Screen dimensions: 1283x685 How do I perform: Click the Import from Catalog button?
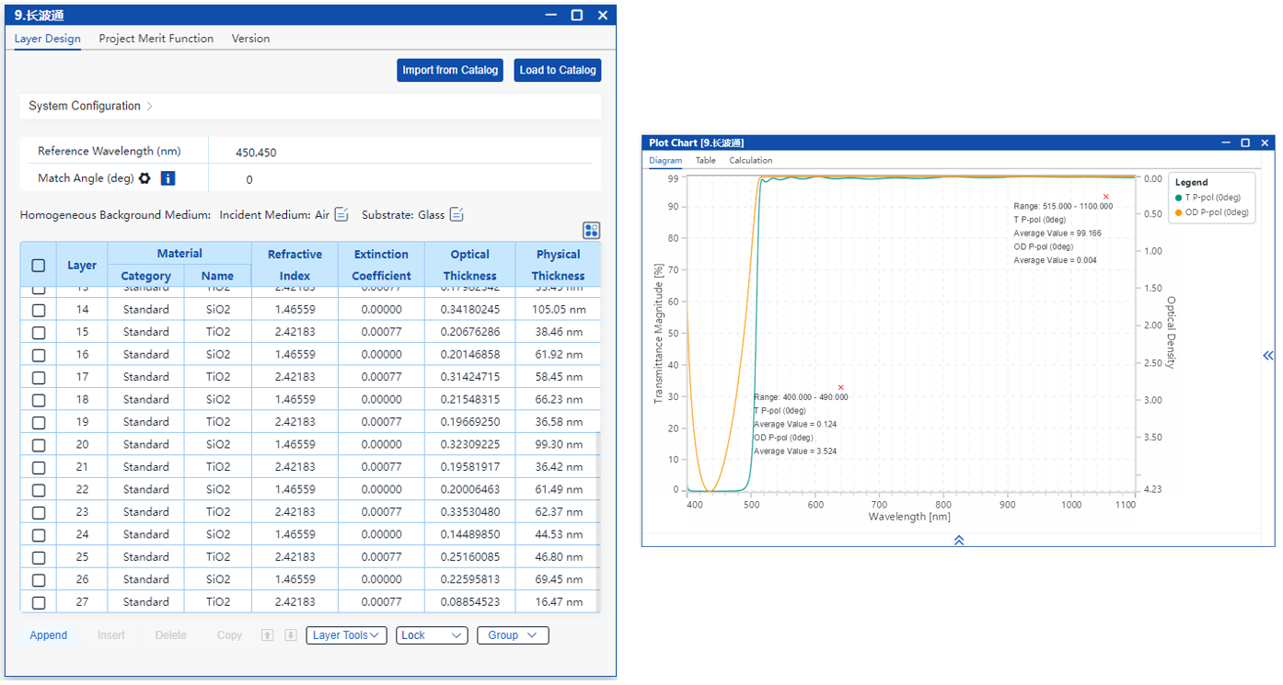pyautogui.click(x=450, y=70)
